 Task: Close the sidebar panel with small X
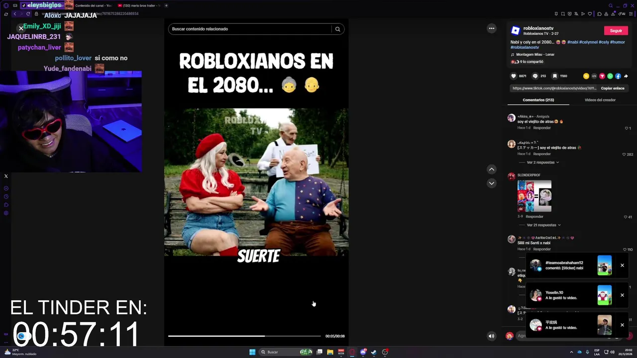6,176
